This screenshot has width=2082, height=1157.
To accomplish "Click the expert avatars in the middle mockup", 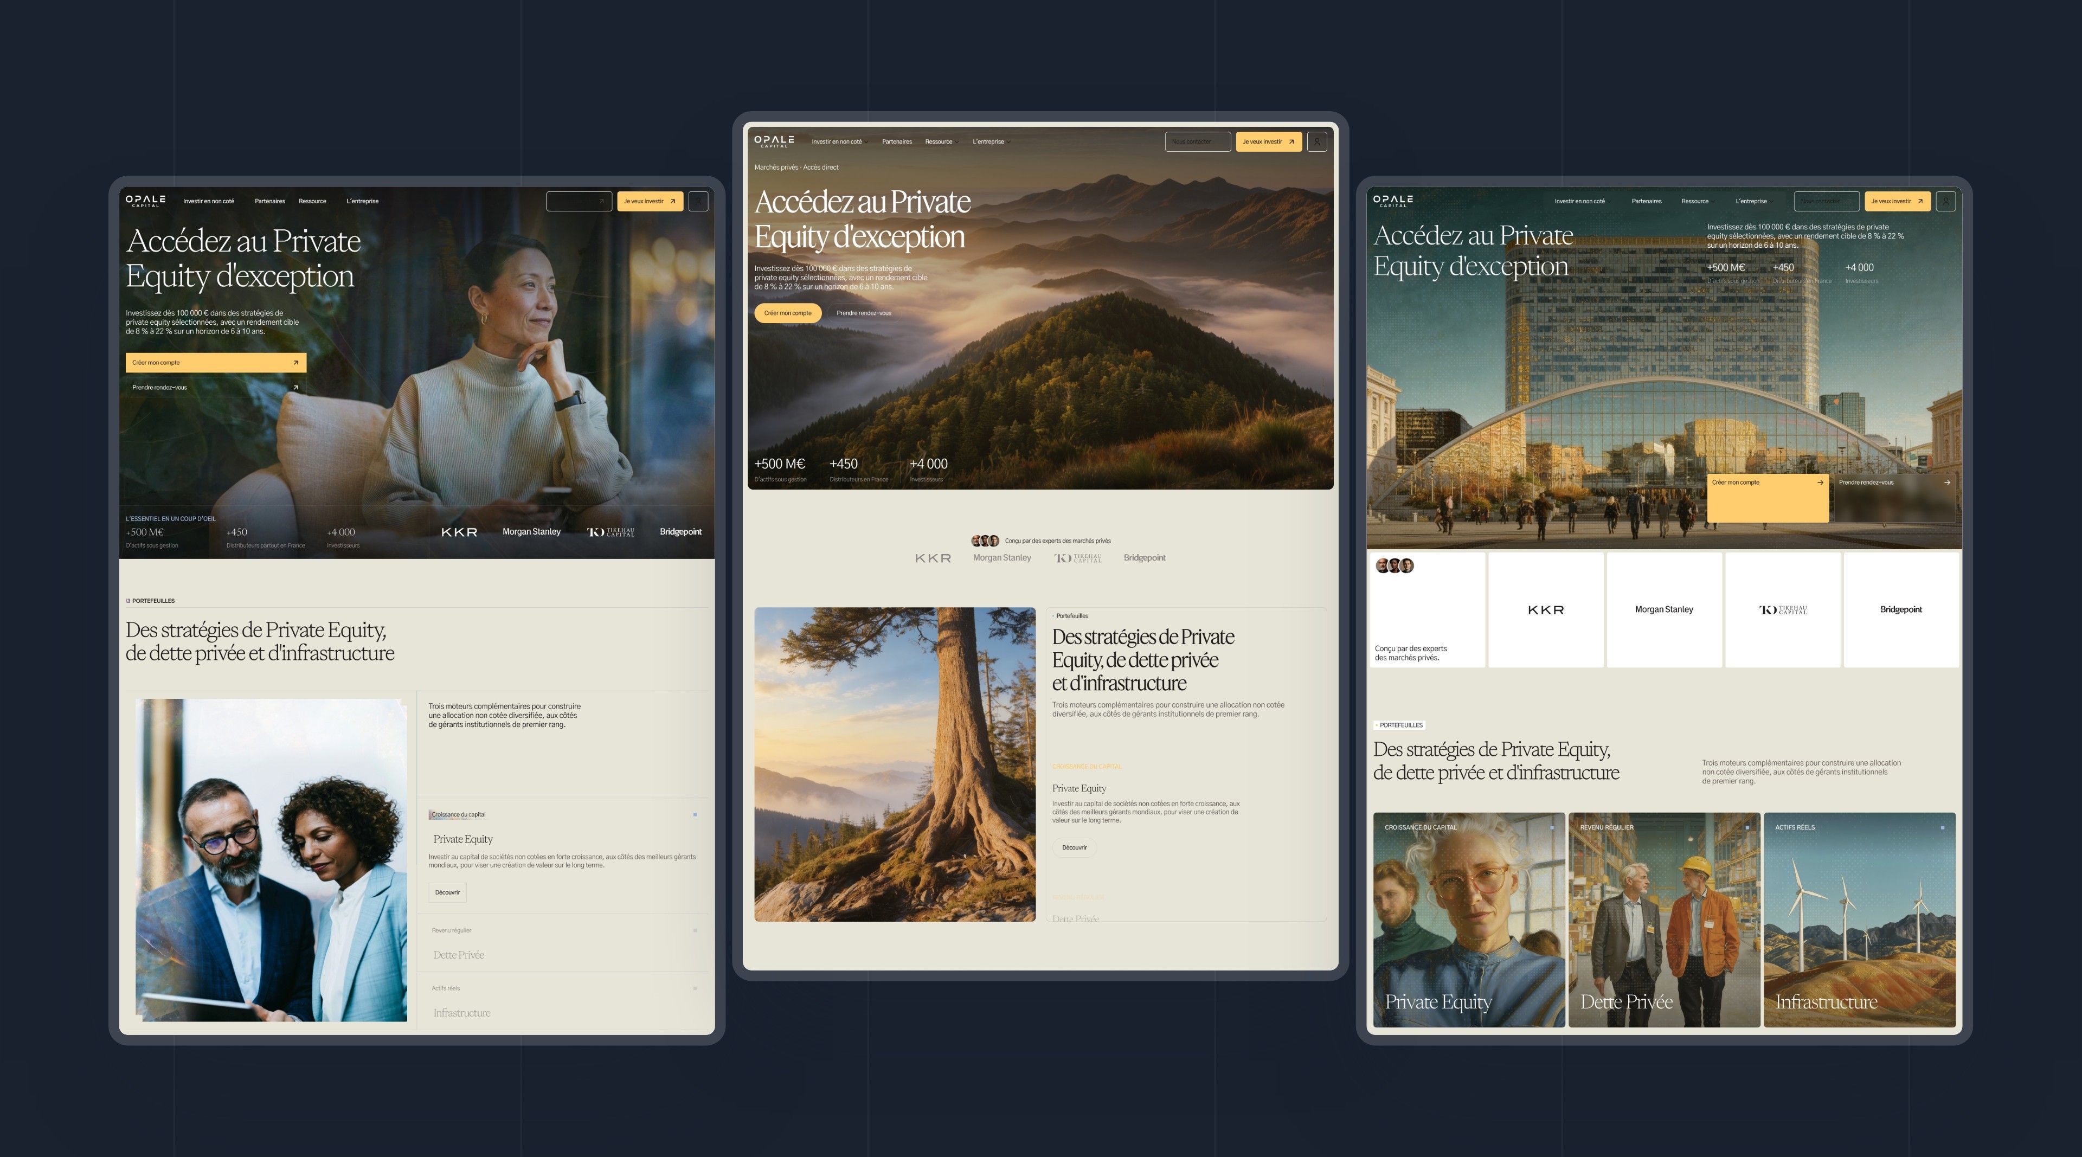I will point(985,541).
